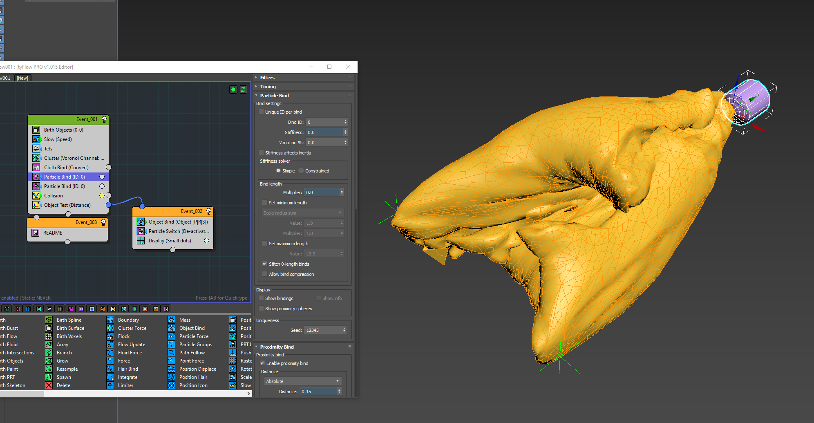Select the README operator in Event_003
The image size is (814, 423).
(53, 233)
